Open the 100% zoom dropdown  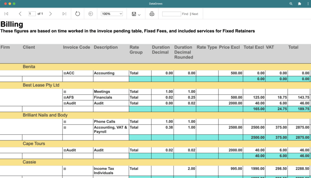[x=112, y=14]
